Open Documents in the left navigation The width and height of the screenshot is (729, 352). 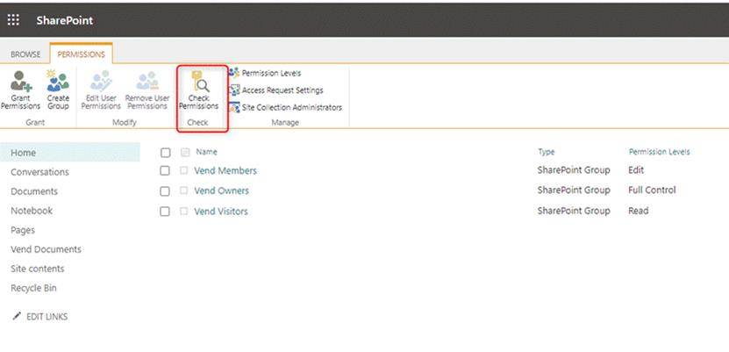(34, 191)
